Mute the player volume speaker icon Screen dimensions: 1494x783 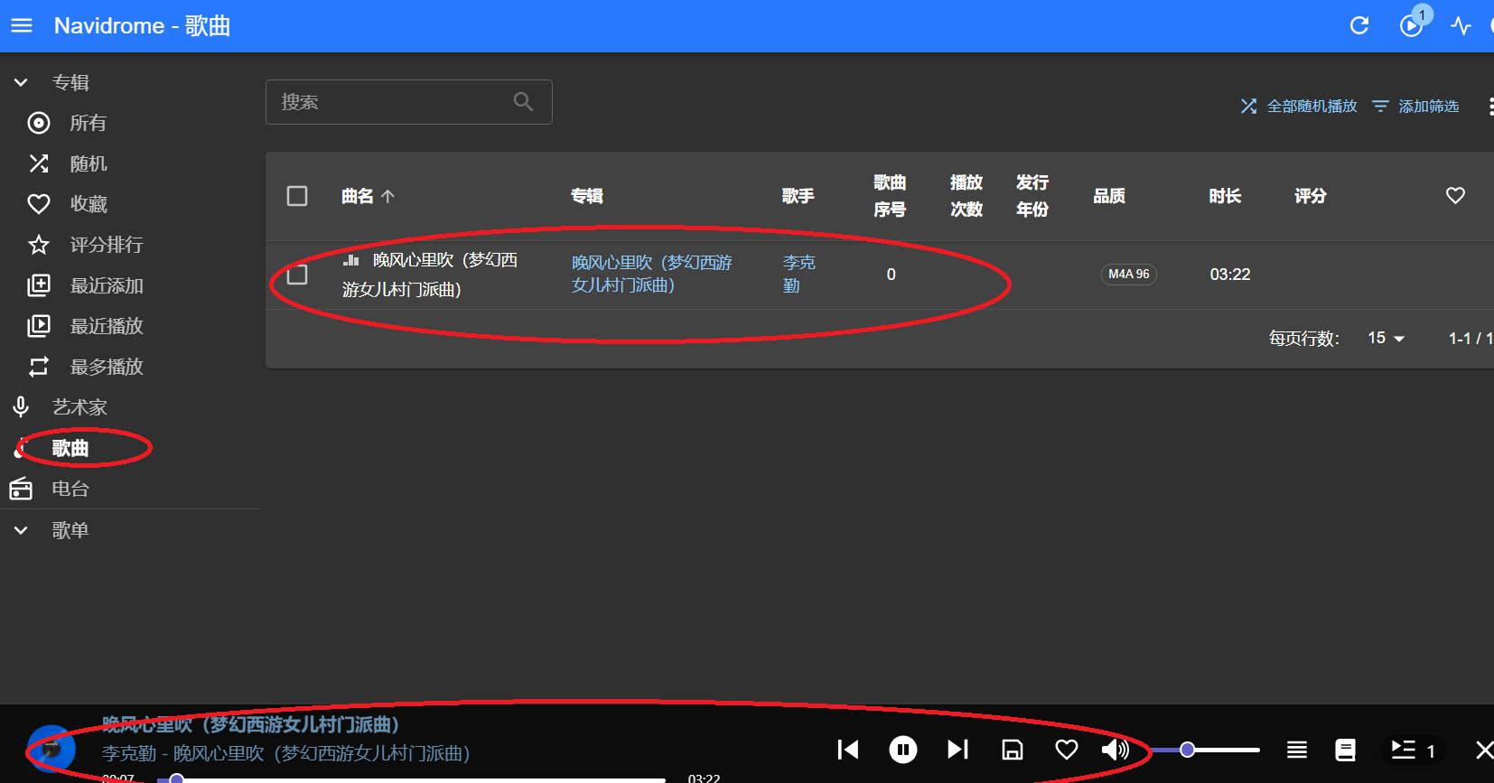1115,750
